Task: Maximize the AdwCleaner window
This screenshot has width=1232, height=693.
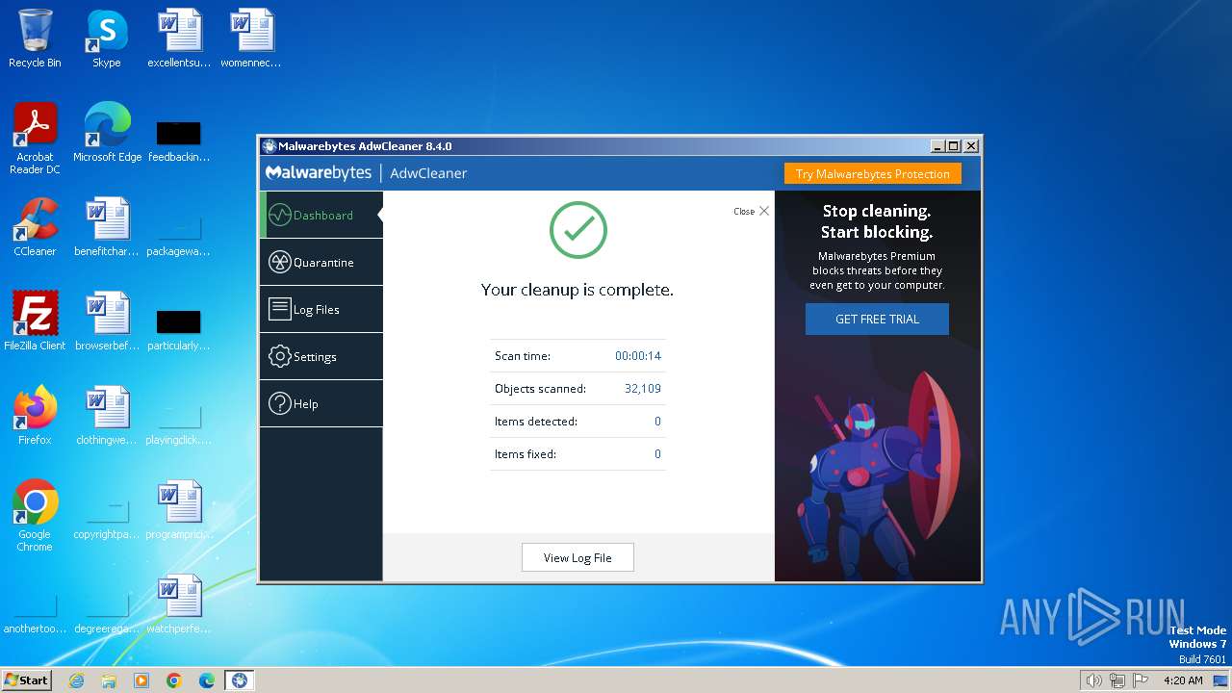Action: point(954,146)
